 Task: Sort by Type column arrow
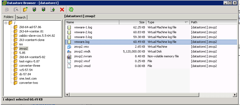tap(186, 22)
